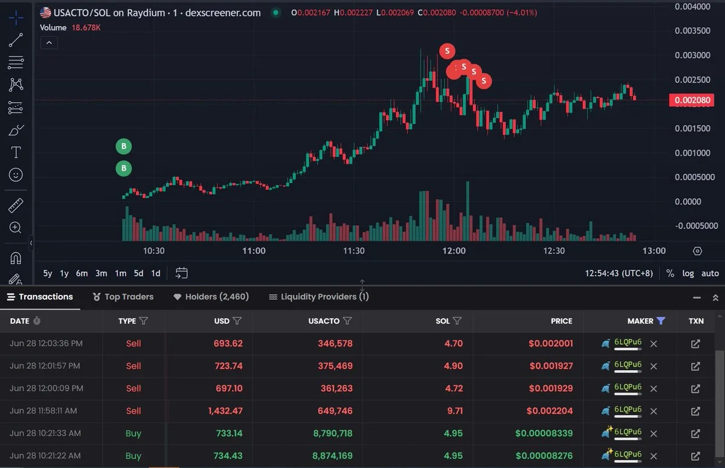Click the upper green B buy marker

click(x=123, y=146)
